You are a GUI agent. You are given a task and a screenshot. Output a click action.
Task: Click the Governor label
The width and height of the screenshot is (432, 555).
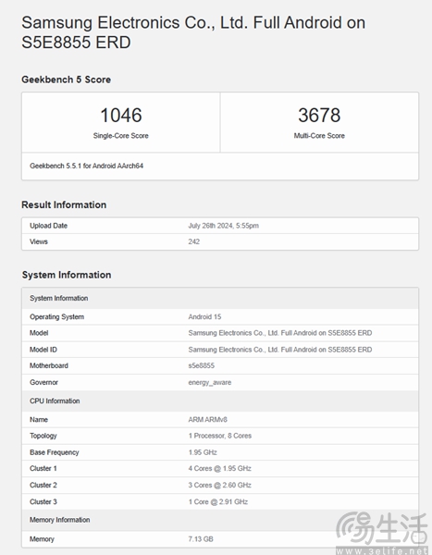(43, 382)
